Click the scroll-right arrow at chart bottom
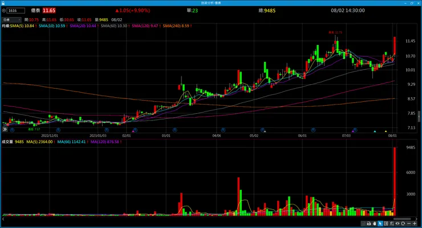Screen dimensions: 422x228 [x=416, y=219]
